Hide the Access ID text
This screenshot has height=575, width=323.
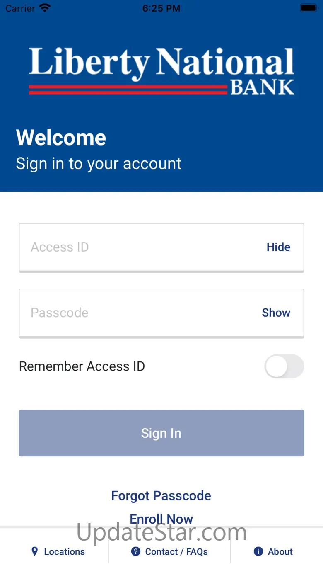pyautogui.click(x=278, y=247)
